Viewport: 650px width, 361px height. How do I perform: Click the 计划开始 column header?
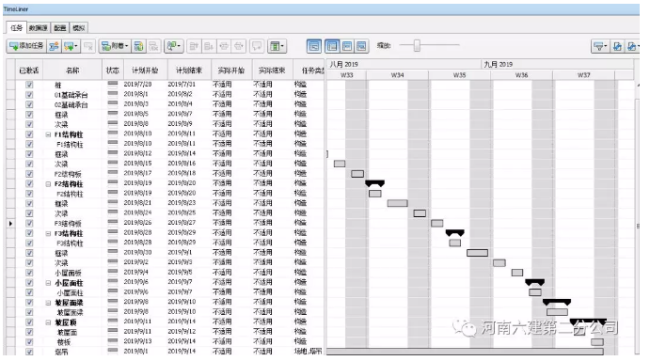pos(145,71)
